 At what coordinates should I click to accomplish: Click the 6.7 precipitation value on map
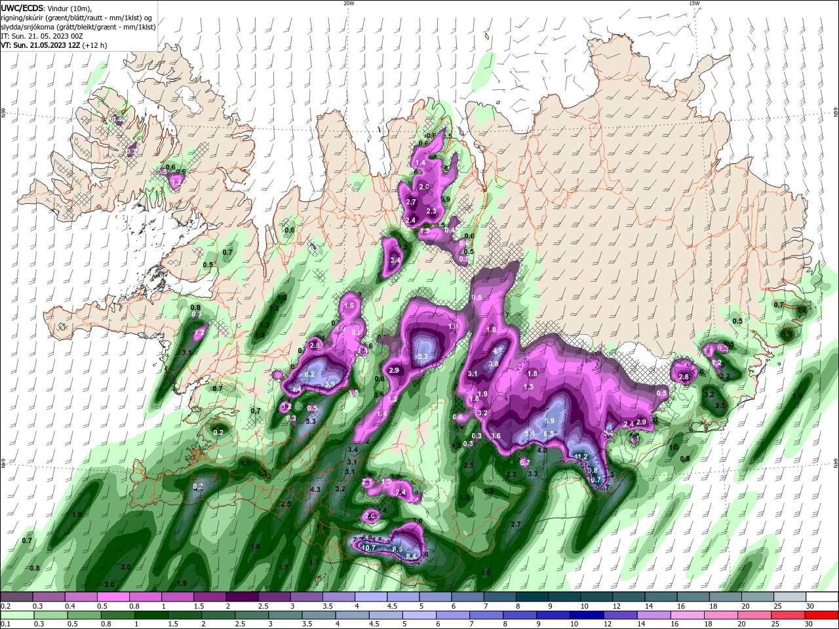[x=525, y=463]
